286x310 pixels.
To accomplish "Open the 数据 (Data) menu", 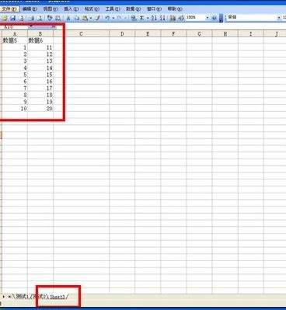I will [x=133, y=9].
